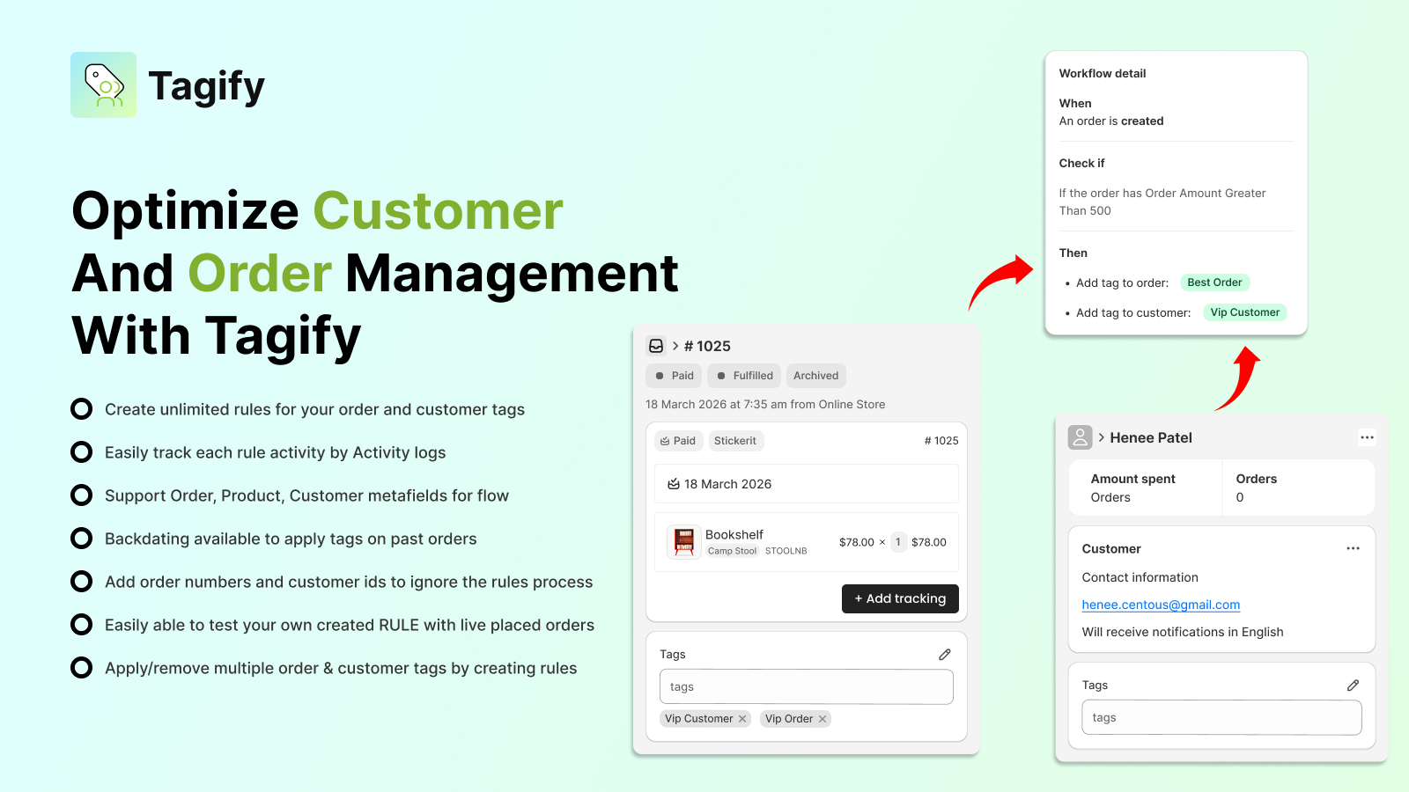This screenshot has height=792, width=1409.
Task: Remove the Vip Order tag with its x
Action: click(x=823, y=719)
